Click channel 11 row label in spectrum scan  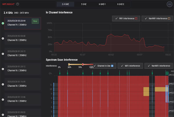[x=51, y=85]
